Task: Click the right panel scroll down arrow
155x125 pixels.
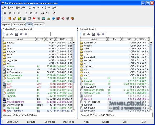Action: point(151,111)
